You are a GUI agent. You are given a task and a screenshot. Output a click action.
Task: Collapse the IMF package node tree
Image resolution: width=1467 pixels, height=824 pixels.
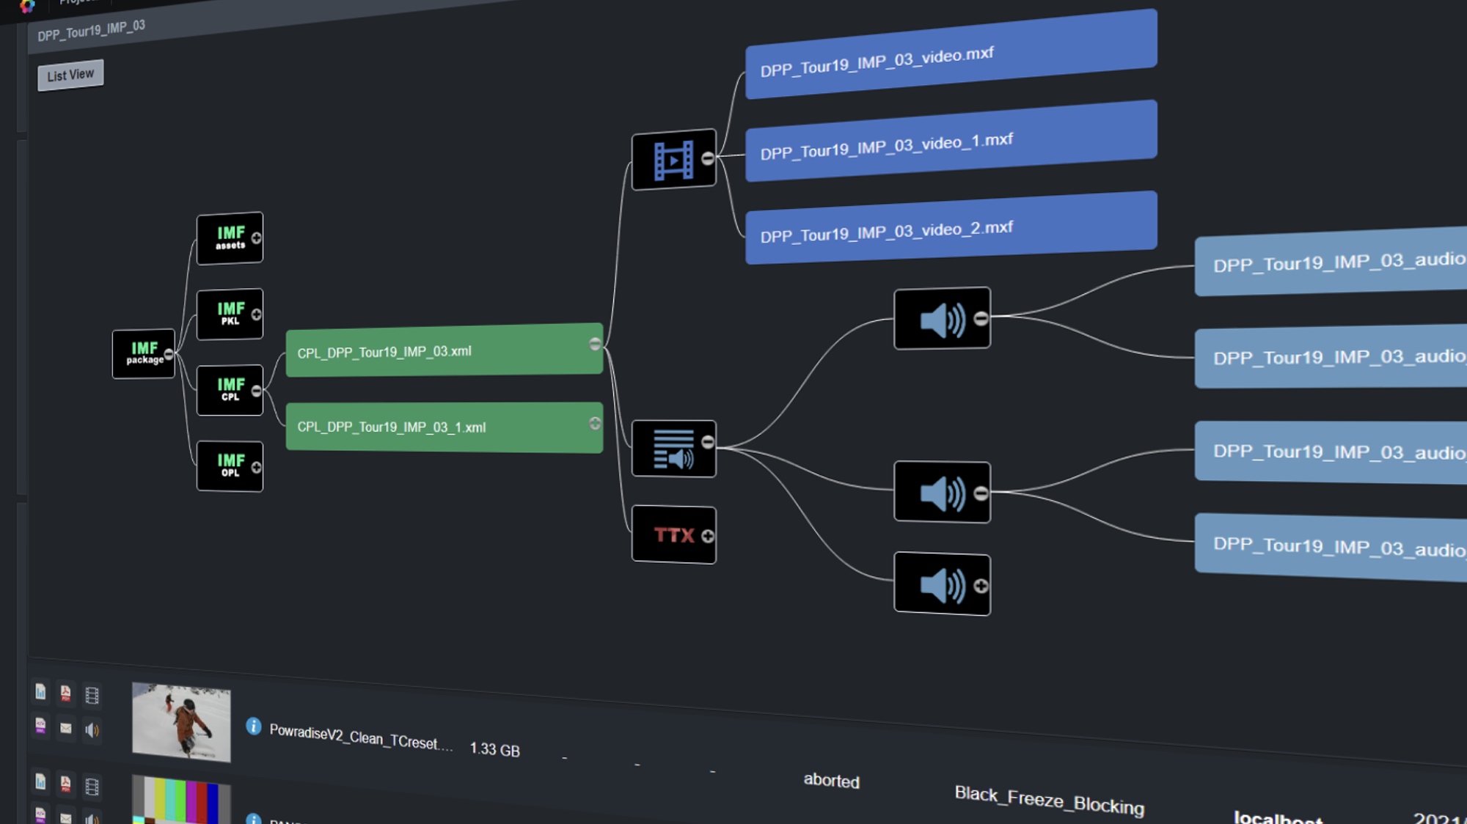[169, 354]
